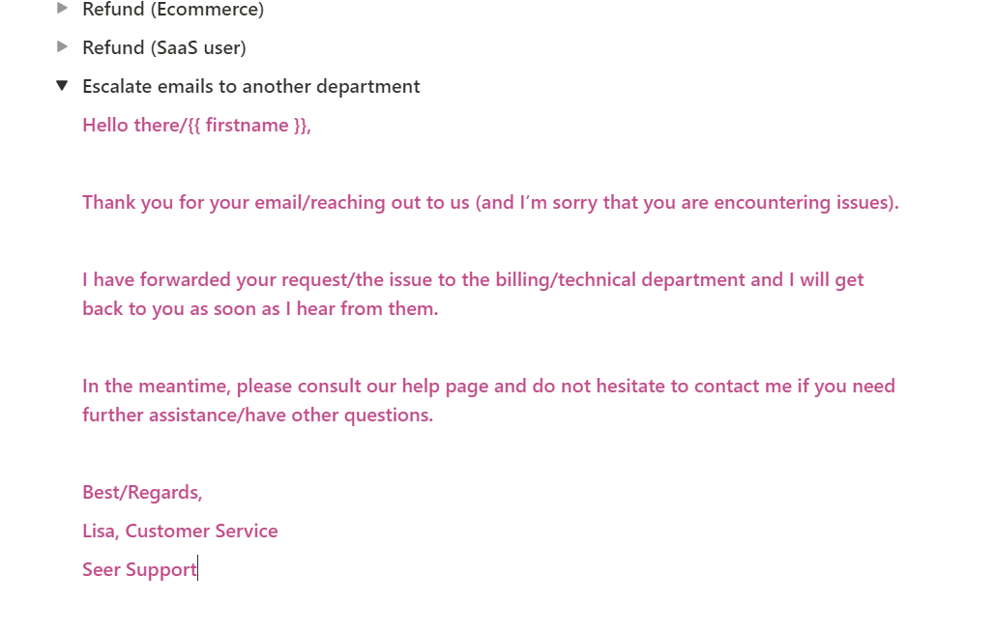Click the Refund (Ecommerce) heading text
994x633 pixels.
click(172, 10)
